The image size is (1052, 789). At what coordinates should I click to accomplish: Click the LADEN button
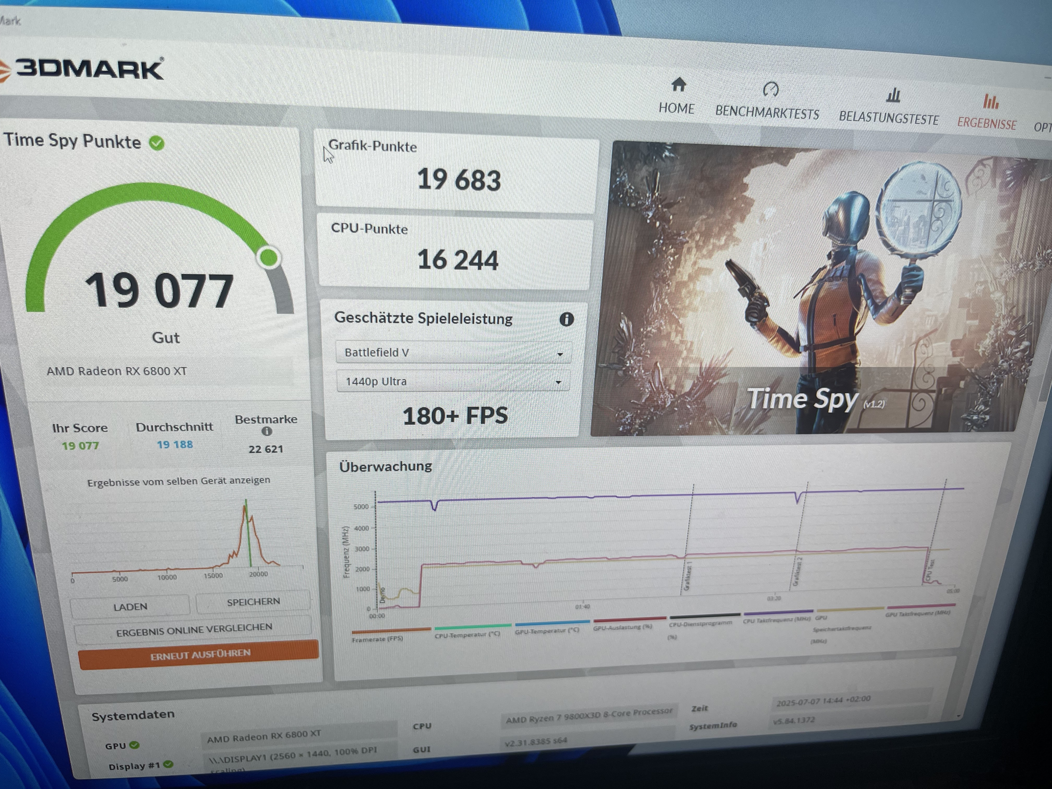coord(130,606)
